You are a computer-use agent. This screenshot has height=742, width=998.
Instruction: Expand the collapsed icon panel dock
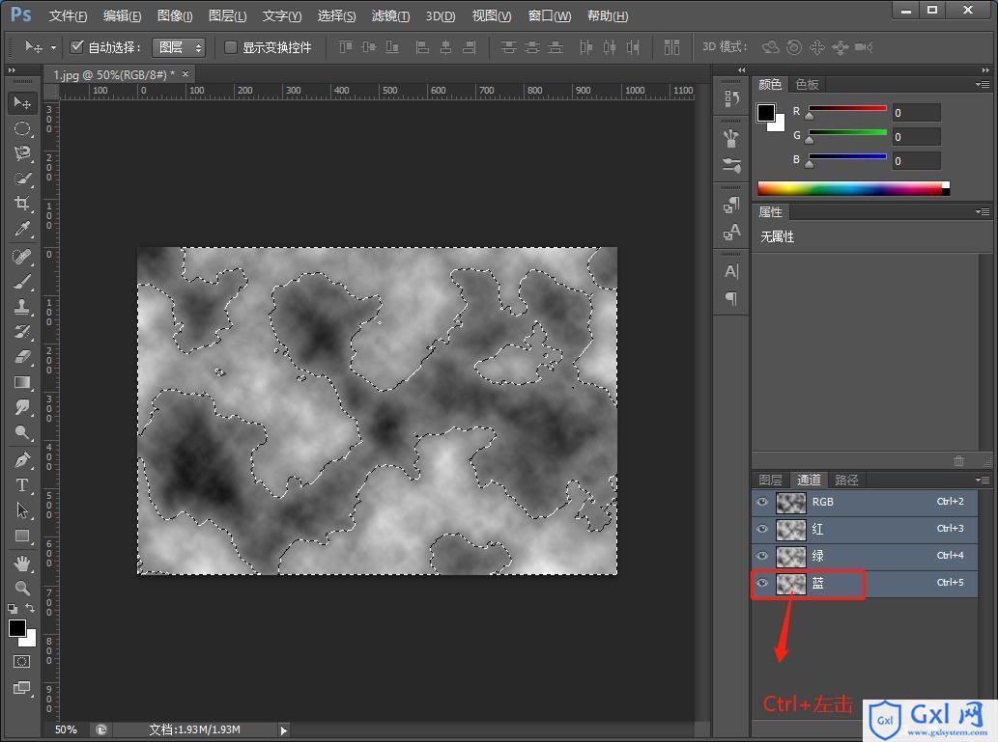741,69
